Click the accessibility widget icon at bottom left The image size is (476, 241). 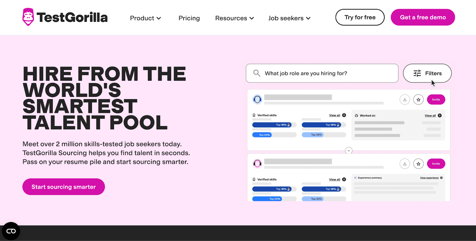pyautogui.click(x=11, y=231)
